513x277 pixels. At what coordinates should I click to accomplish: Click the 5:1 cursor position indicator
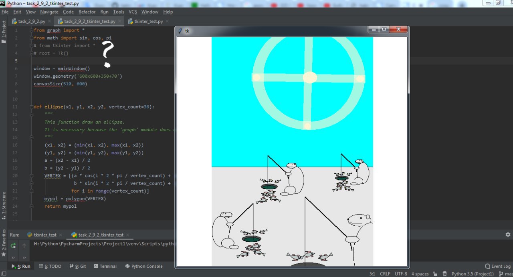(372, 274)
